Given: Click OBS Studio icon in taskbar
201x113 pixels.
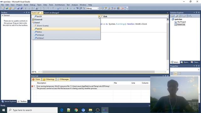Looking at the screenshot, I should [98, 110].
